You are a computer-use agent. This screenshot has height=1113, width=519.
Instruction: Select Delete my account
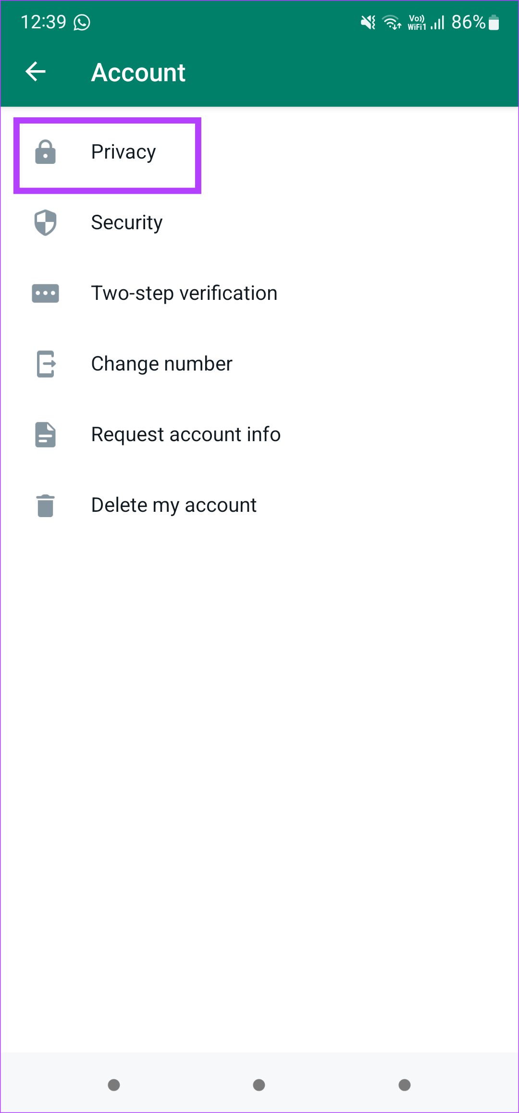(173, 506)
